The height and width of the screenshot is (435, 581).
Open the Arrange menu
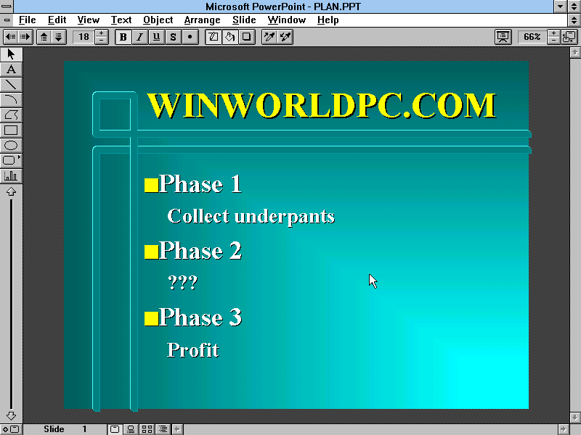point(202,20)
